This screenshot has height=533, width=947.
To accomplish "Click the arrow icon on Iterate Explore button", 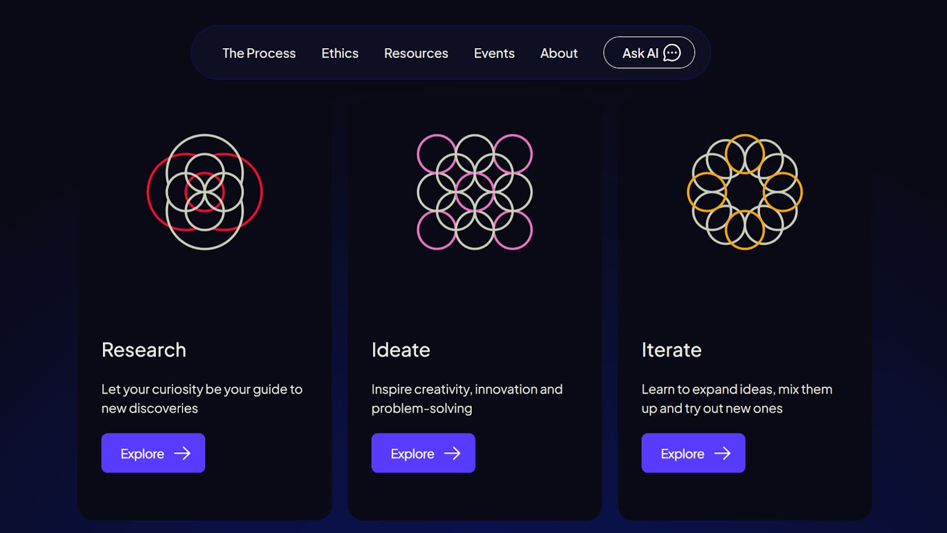I will [722, 453].
